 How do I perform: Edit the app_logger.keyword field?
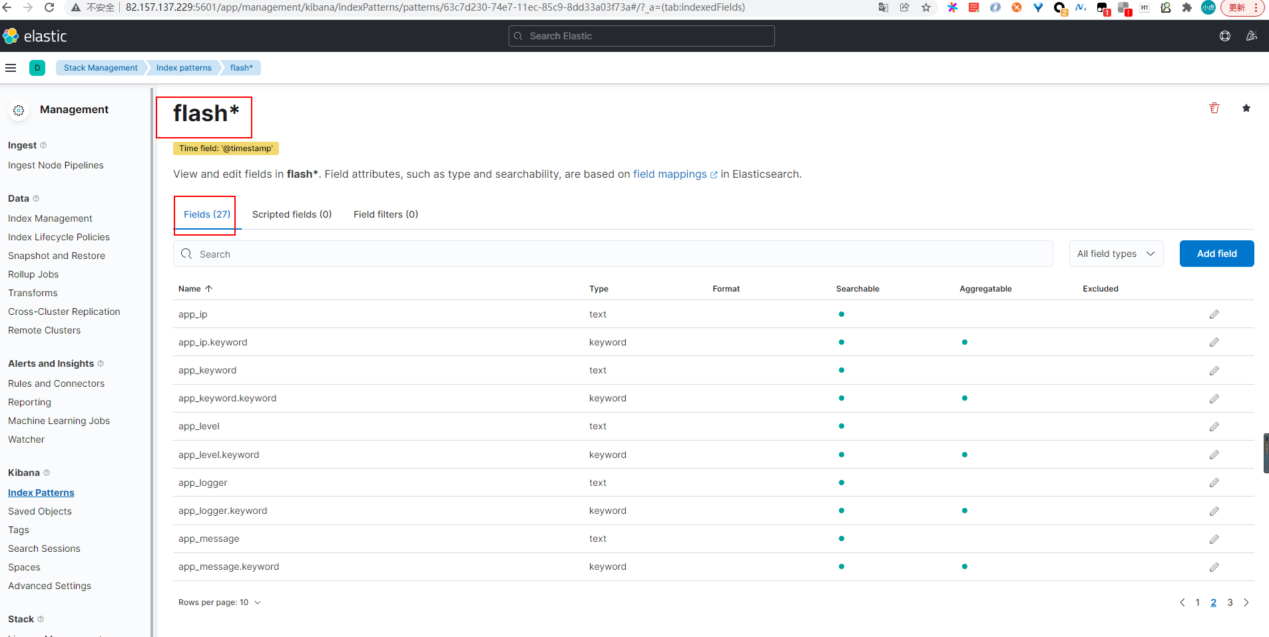(x=1214, y=511)
